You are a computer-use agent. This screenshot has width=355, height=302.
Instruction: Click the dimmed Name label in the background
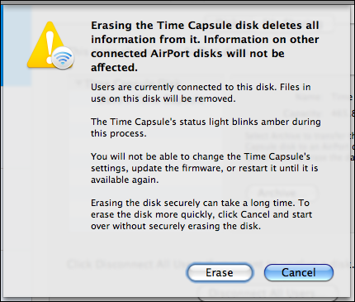(307, 97)
